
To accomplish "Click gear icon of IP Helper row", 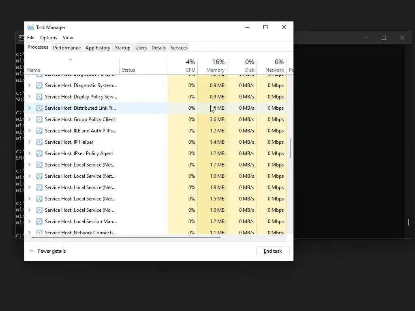I will tap(39, 142).
